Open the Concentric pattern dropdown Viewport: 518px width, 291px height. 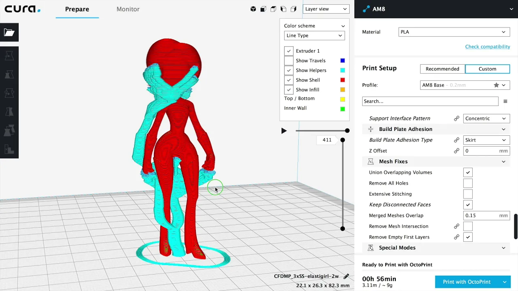click(x=486, y=118)
